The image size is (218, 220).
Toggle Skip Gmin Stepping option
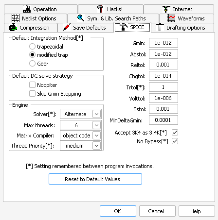[32, 93]
